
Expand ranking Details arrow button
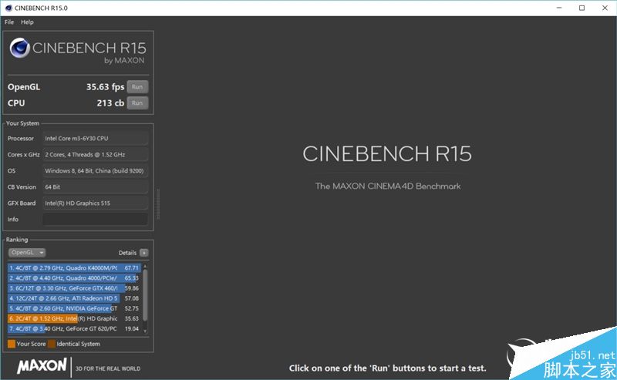coord(144,253)
